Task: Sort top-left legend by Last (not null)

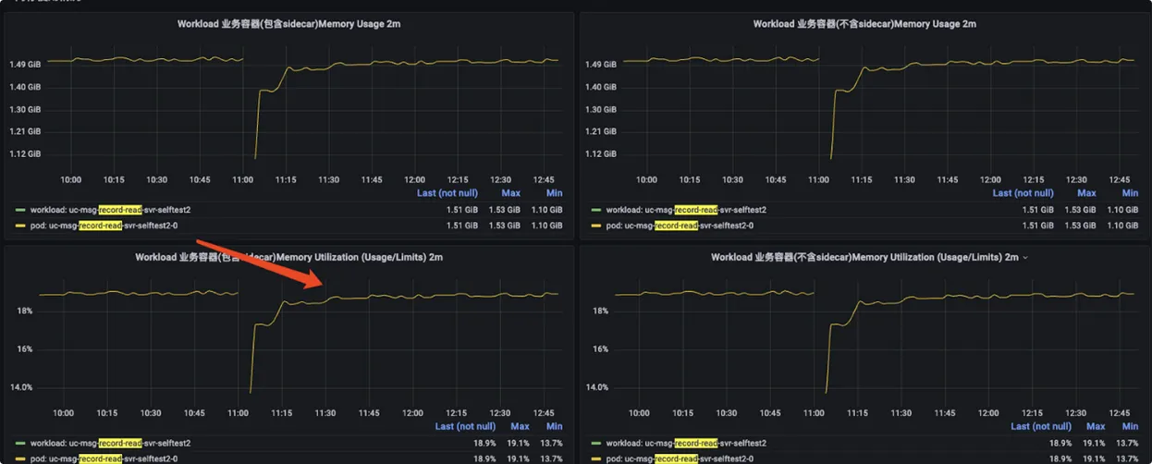Action: (447, 193)
